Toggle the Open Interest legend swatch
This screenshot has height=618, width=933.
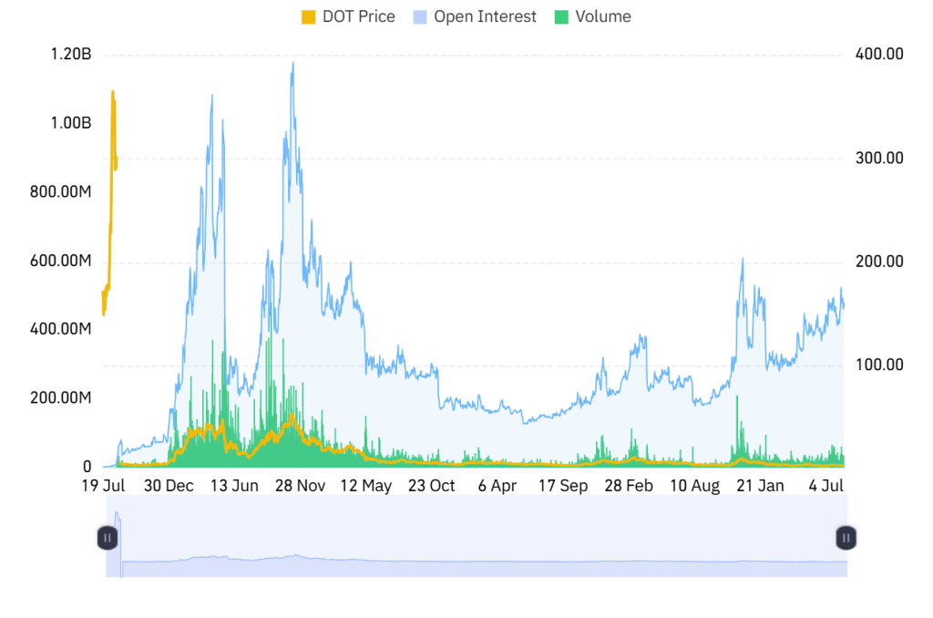420,17
